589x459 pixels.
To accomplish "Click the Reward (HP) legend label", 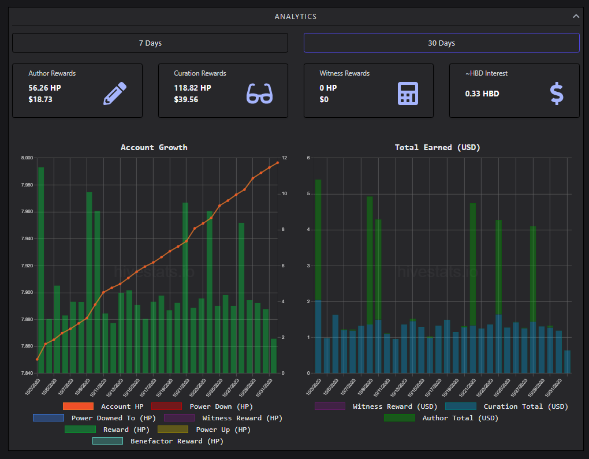I will [126, 430].
